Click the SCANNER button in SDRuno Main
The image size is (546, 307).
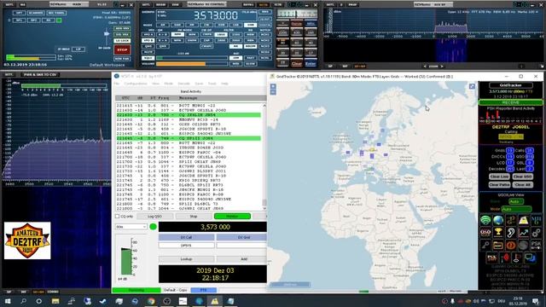coord(36,13)
